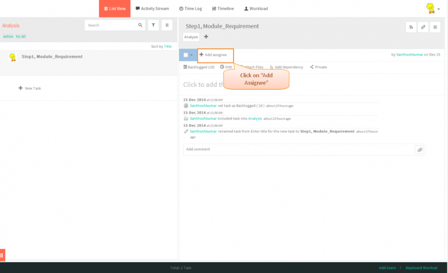Toggle the Private sharing setting
Image resolution: width=448 pixels, height=273 pixels.
(318, 67)
